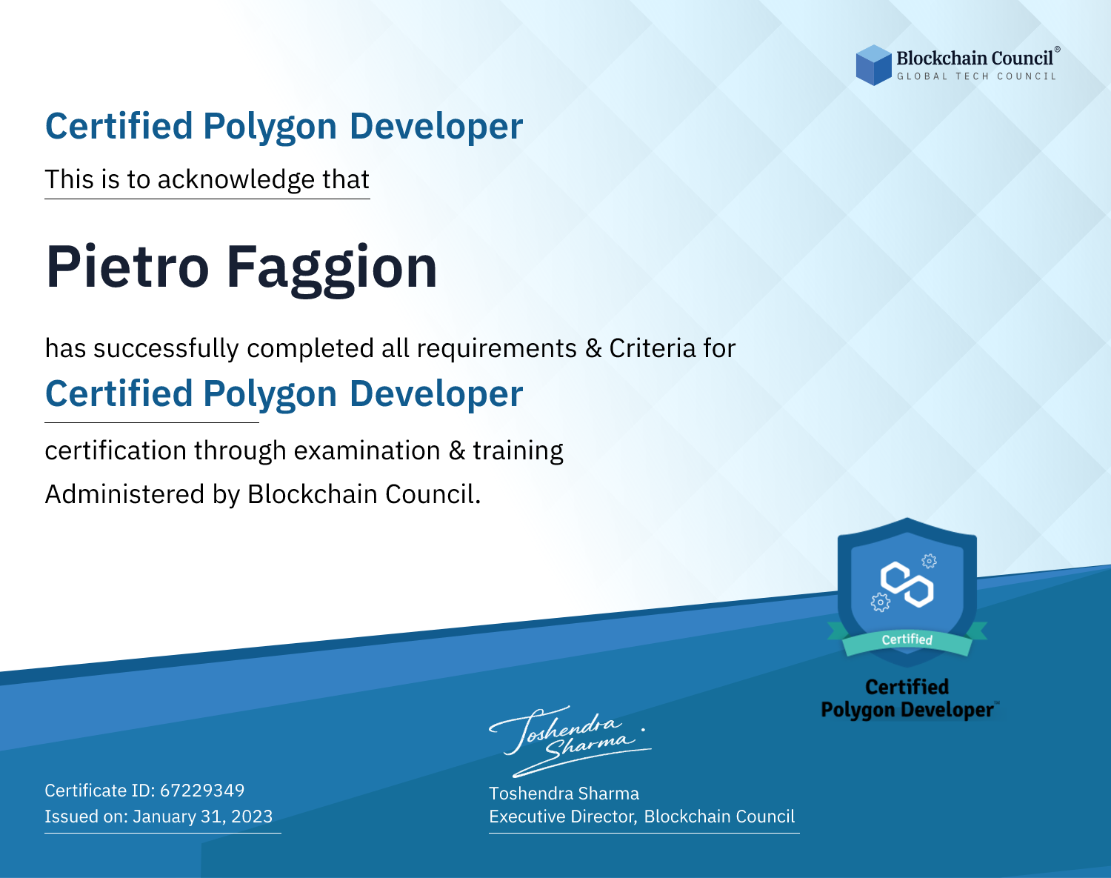The image size is (1111, 878).
Task: Click 'Certified Polygon Developer' below the requirements line
Action: click(284, 394)
